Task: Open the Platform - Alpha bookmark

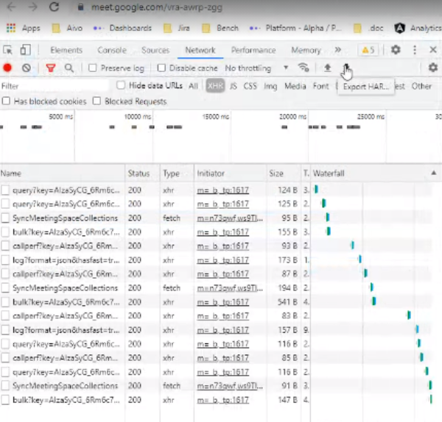Action: tap(295, 28)
